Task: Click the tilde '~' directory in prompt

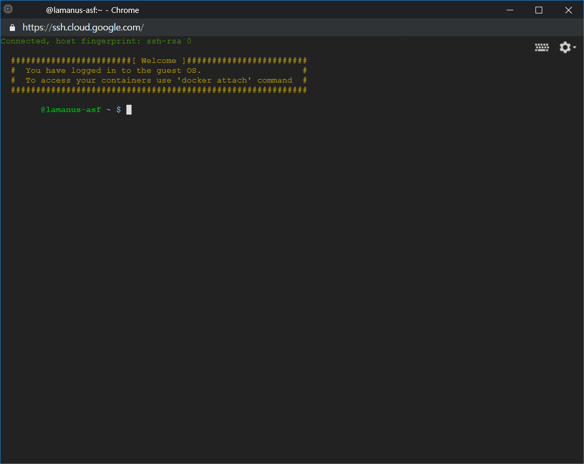Action: coord(108,109)
